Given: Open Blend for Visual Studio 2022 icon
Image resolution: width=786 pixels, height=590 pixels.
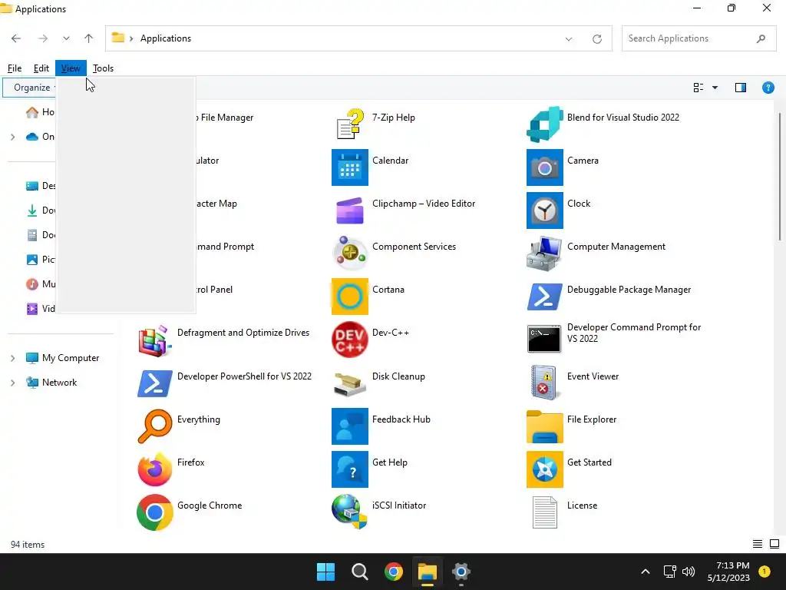Looking at the screenshot, I should tap(544, 124).
